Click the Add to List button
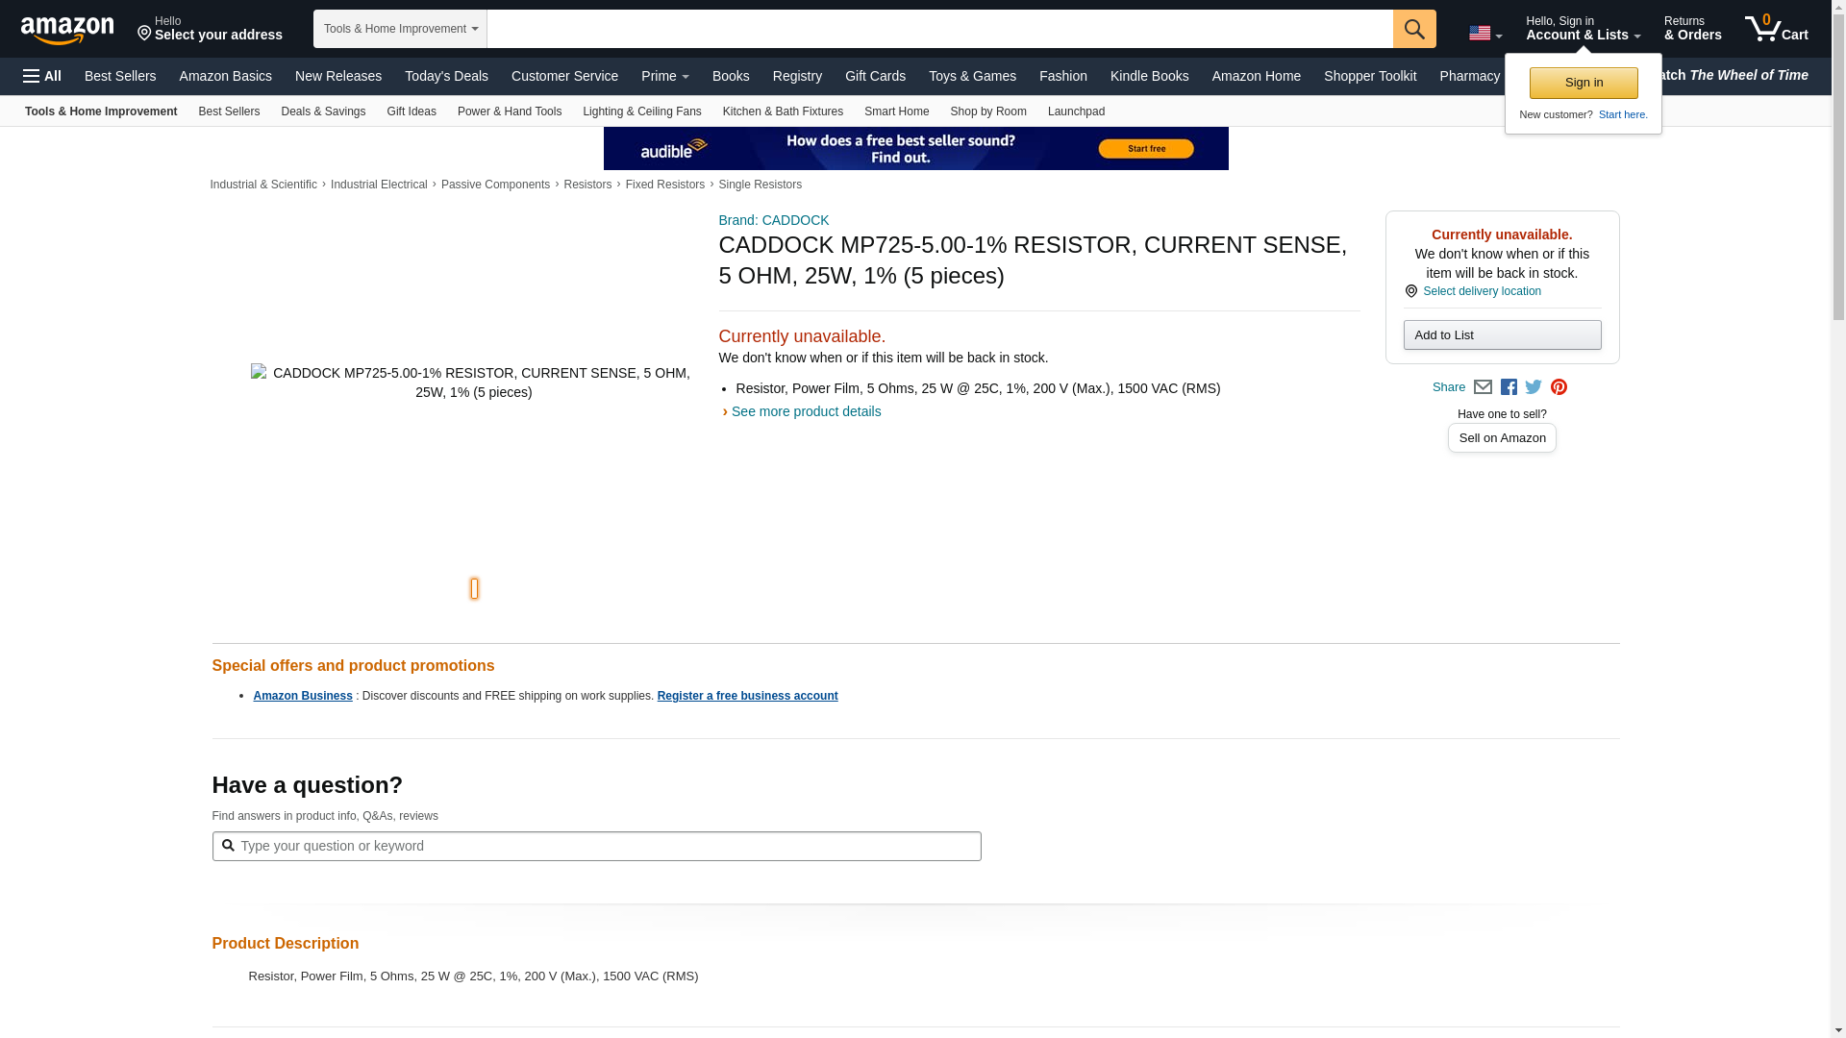1846x1038 pixels. [1501, 334]
